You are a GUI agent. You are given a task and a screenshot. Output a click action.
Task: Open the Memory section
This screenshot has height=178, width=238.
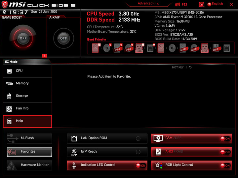click(x=27, y=84)
